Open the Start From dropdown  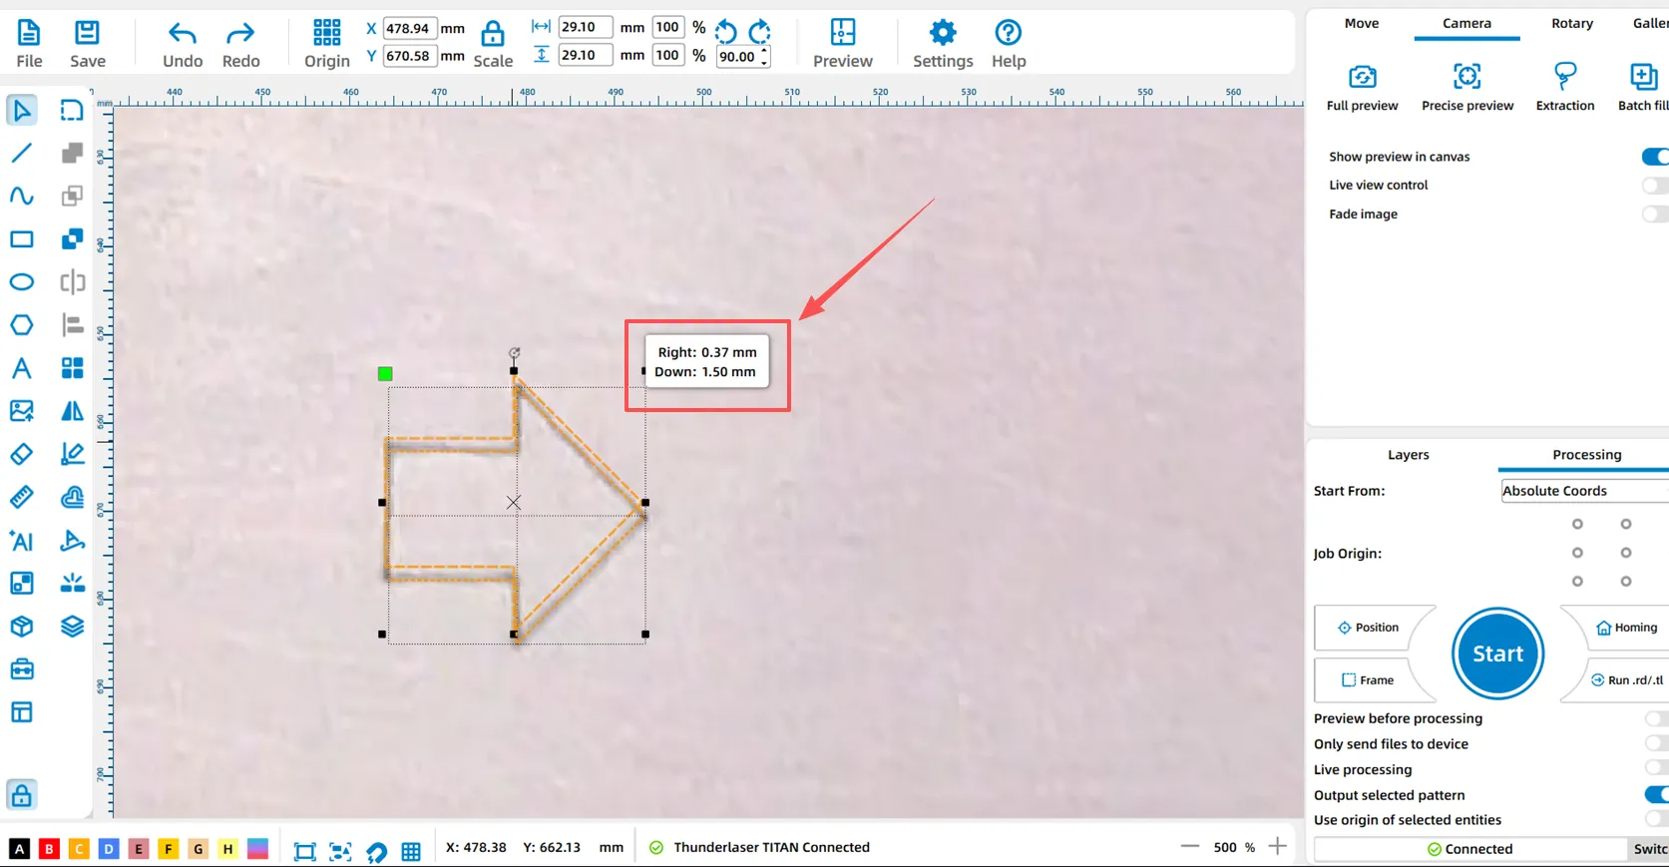(1584, 491)
